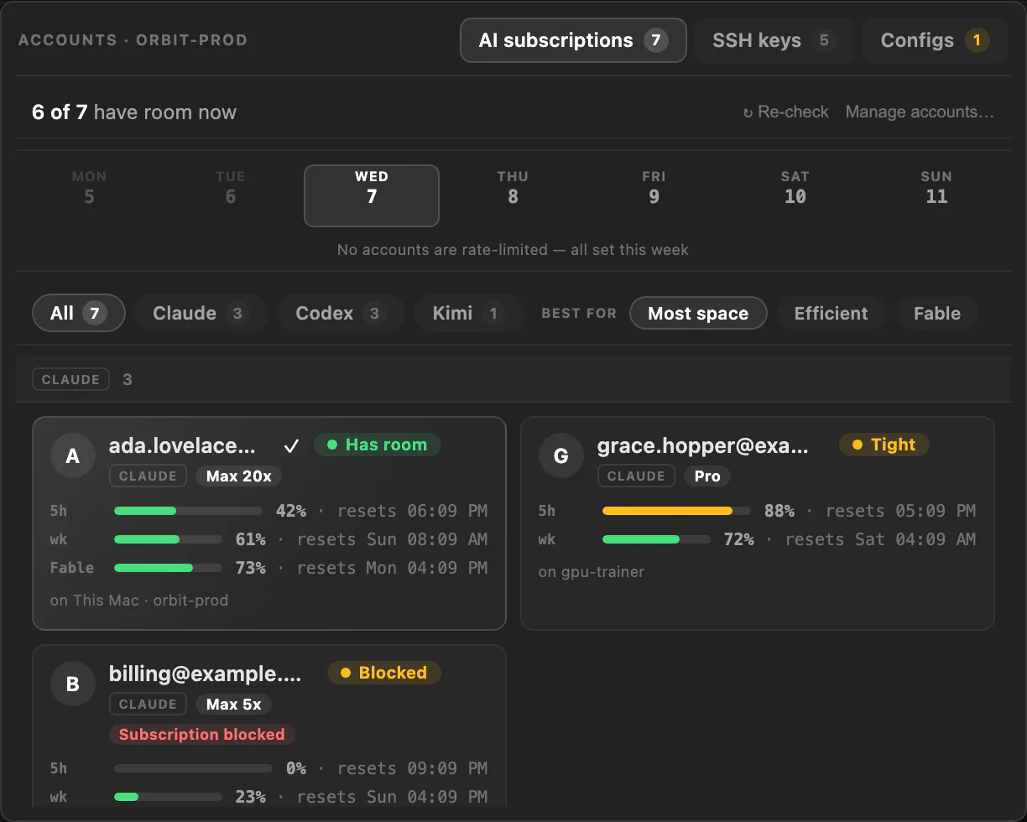Select Sunday 11 in the week strip
The image size is (1027, 822).
(x=936, y=195)
